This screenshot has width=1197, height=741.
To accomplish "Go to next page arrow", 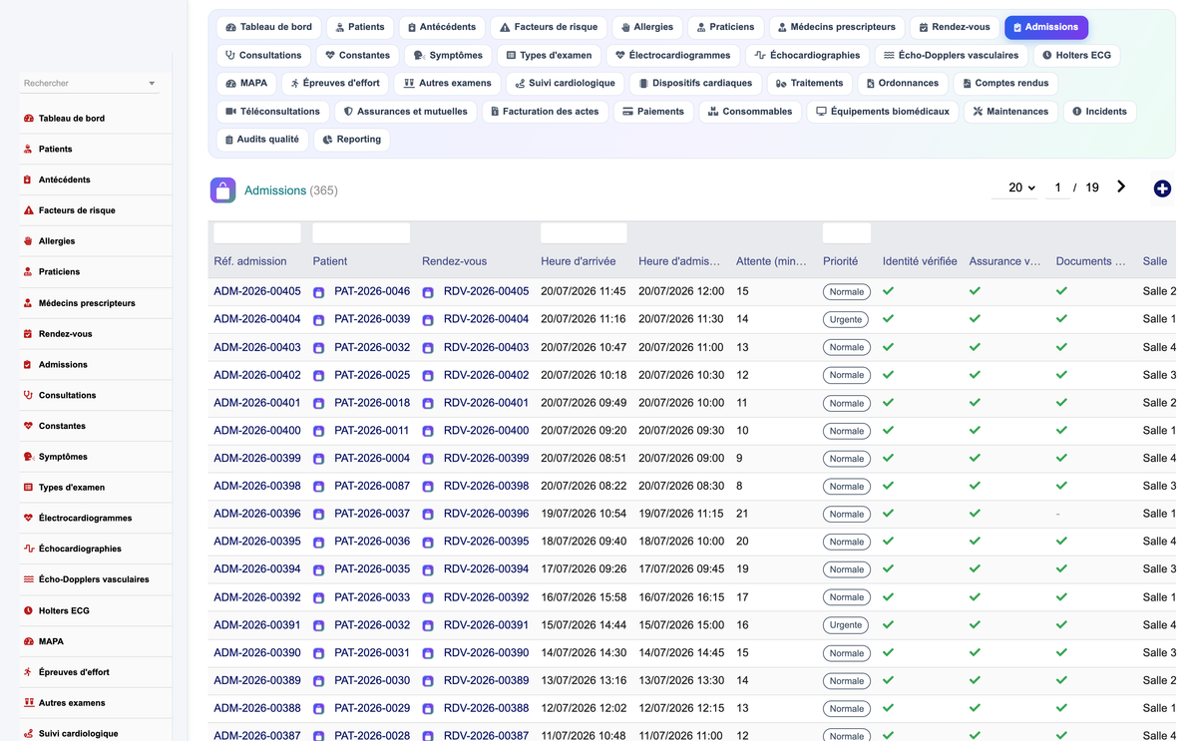I will point(1121,186).
